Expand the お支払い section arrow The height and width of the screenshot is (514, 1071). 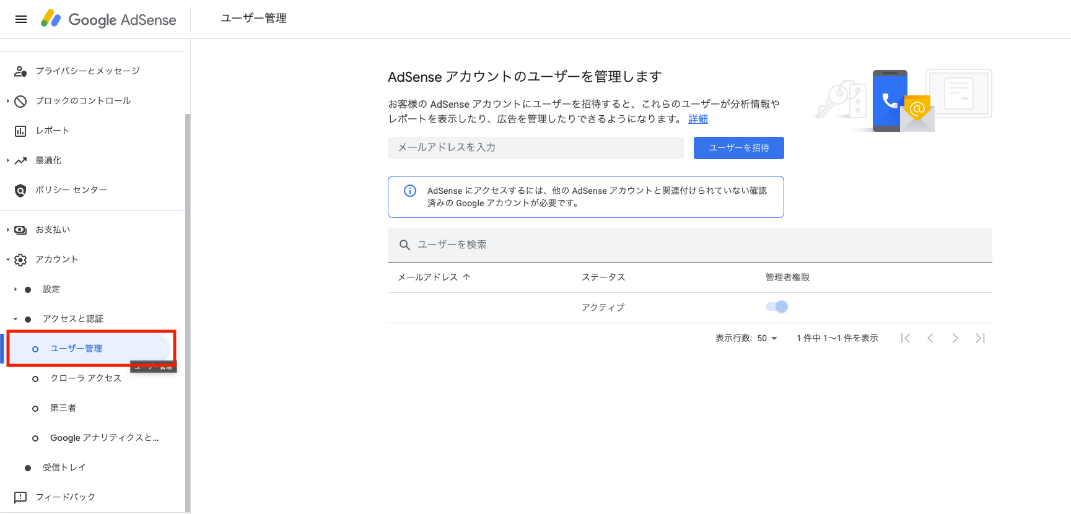point(7,230)
